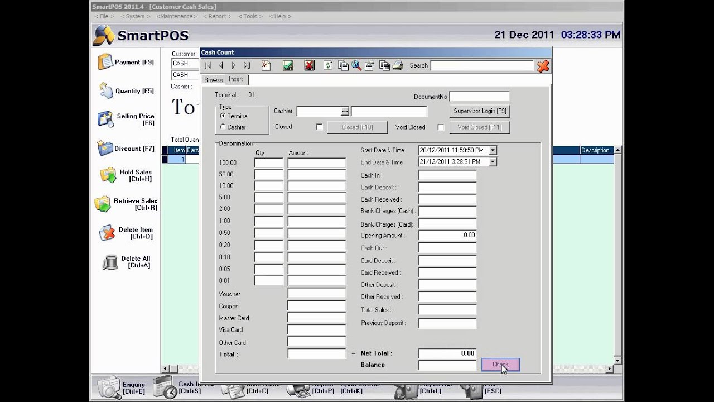The width and height of the screenshot is (714, 402).
Task: Click the Total Sales field
Action: [x=447, y=310]
